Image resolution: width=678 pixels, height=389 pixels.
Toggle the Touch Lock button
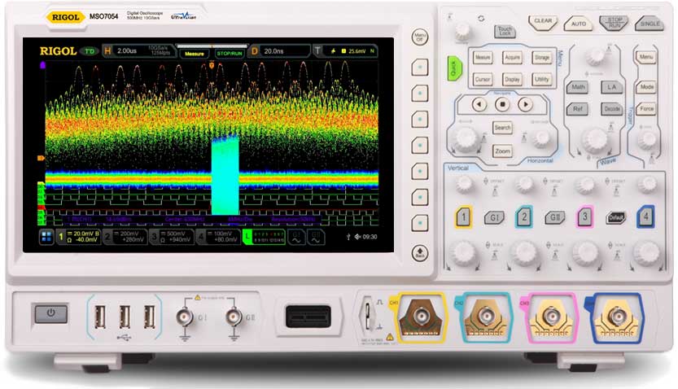click(505, 31)
